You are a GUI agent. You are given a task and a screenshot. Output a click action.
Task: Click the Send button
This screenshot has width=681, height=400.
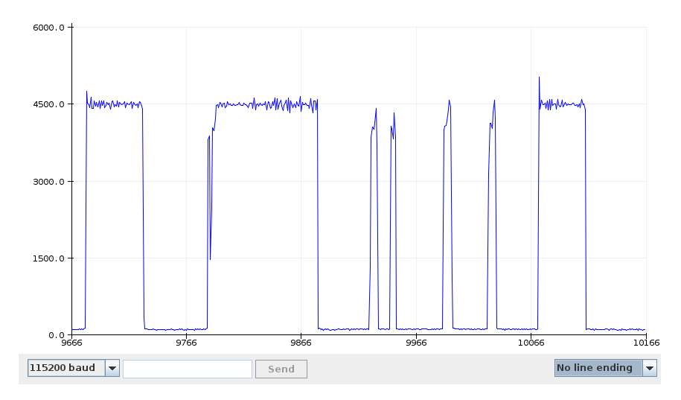tap(281, 369)
